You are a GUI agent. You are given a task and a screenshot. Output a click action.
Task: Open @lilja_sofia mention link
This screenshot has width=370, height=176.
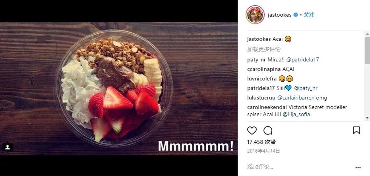[296, 115]
